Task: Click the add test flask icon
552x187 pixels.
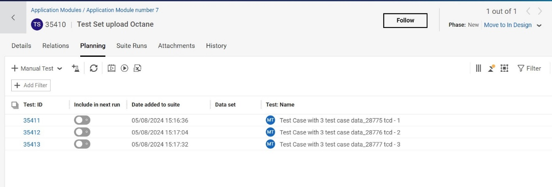Action: point(75,68)
